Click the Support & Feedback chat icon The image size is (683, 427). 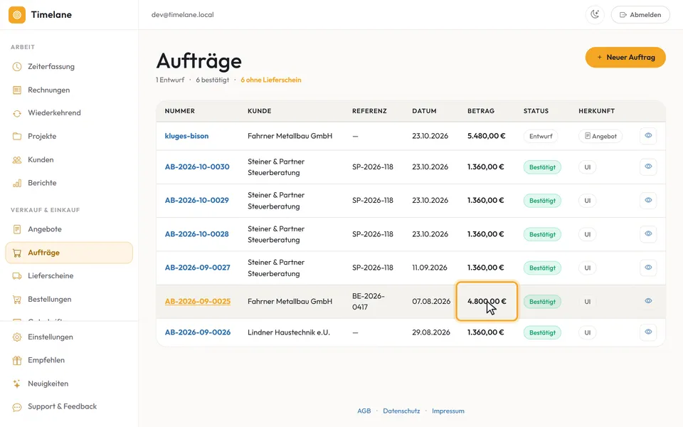(x=17, y=407)
